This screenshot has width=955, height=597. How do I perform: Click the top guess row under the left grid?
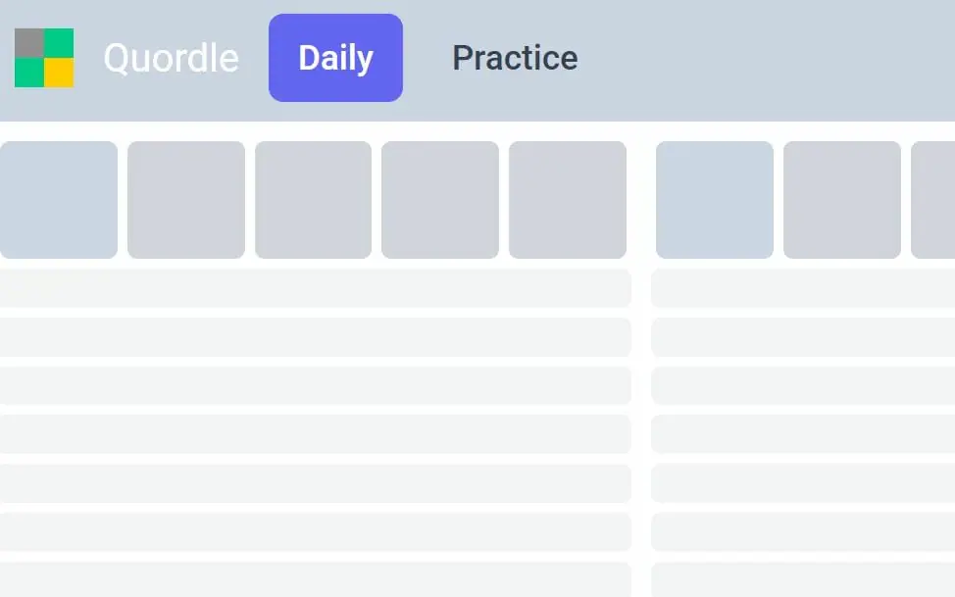(x=315, y=287)
